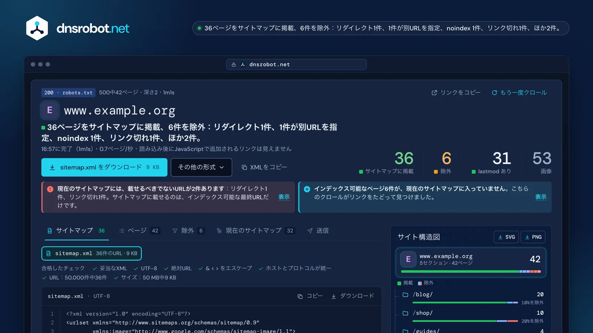Open the 送信 tab
Image resolution: width=593 pixels, height=333 pixels.
318,231
